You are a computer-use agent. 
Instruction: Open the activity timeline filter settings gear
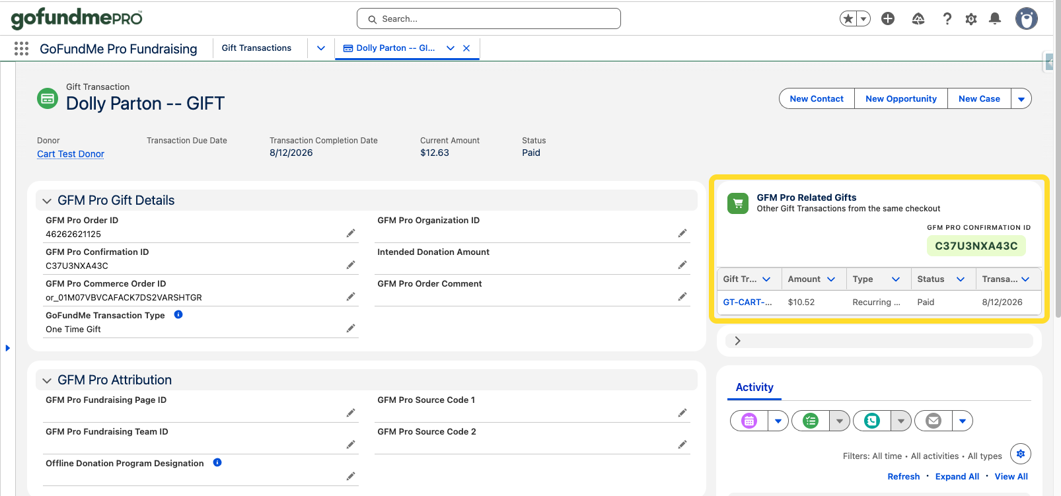tap(1021, 454)
